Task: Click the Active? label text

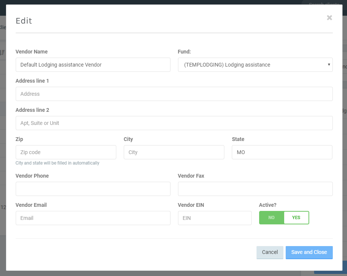Action: pos(267,205)
